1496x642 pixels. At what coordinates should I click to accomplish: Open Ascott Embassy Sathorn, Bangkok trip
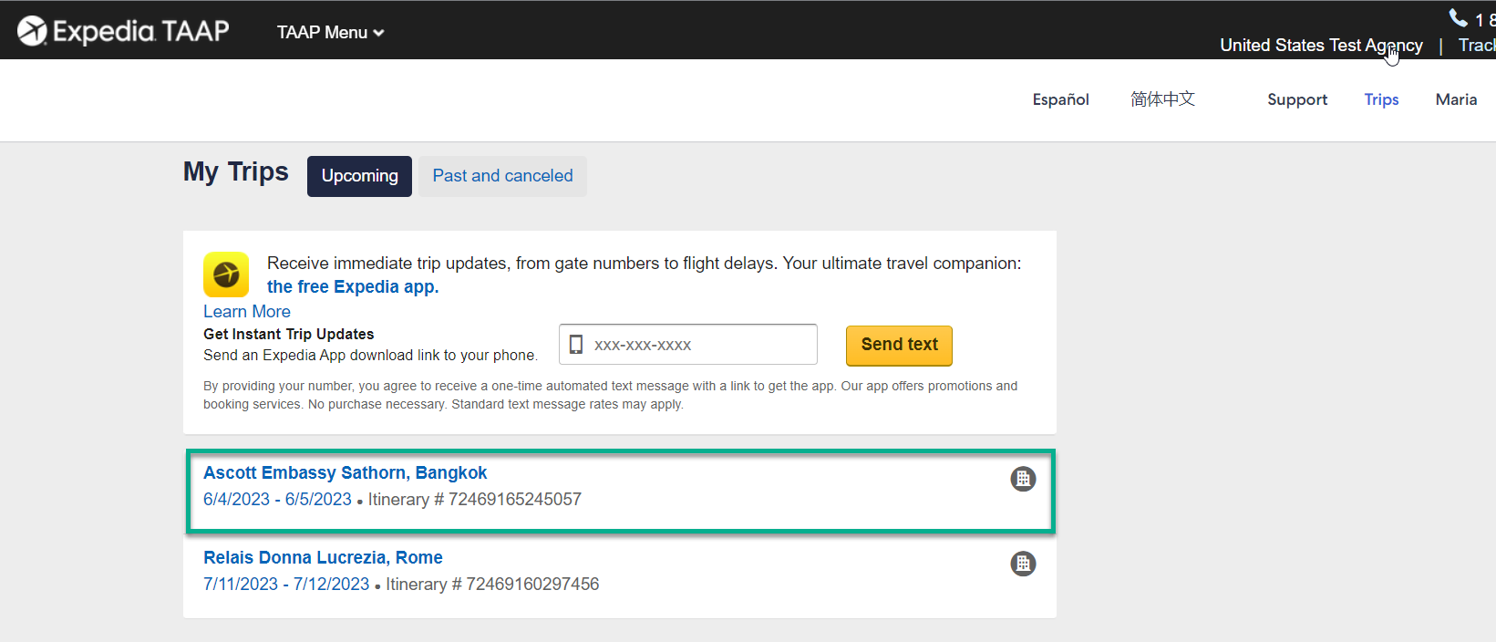pyautogui.click(x=346, y=472)
